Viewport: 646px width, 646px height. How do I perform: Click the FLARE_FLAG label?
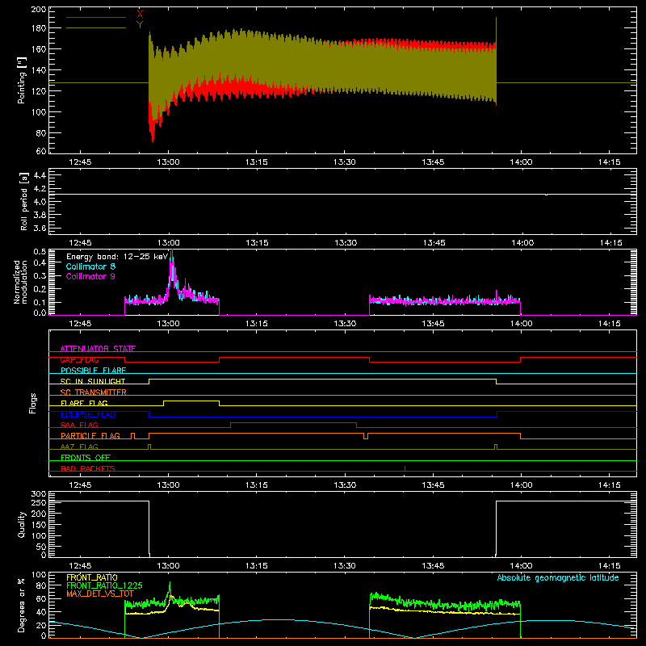point(84,403)
